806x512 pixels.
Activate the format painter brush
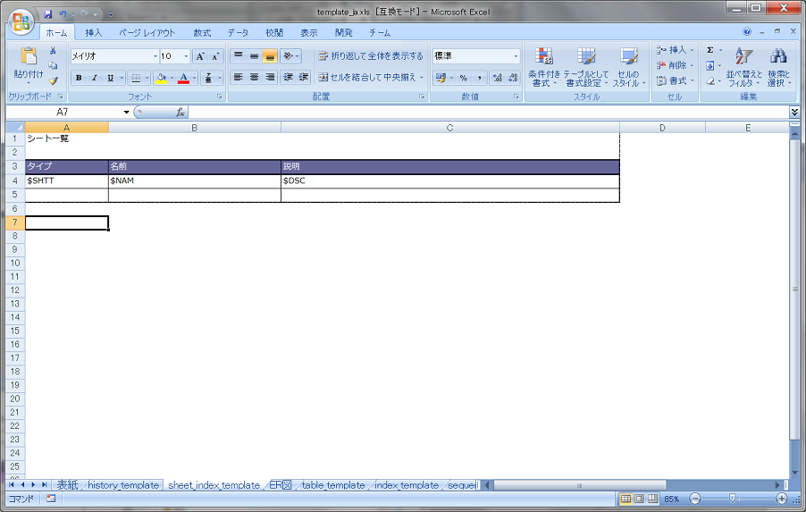(53, 80)
